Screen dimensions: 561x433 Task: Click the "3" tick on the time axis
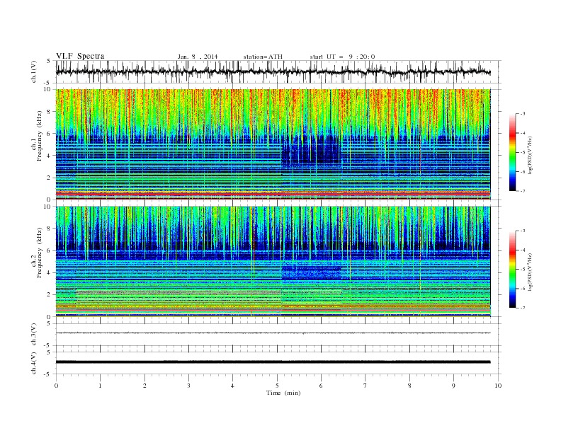(x=188, y=386)
